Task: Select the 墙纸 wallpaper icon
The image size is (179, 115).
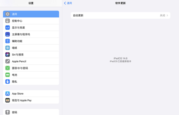Action: click(x=7, y=48)
